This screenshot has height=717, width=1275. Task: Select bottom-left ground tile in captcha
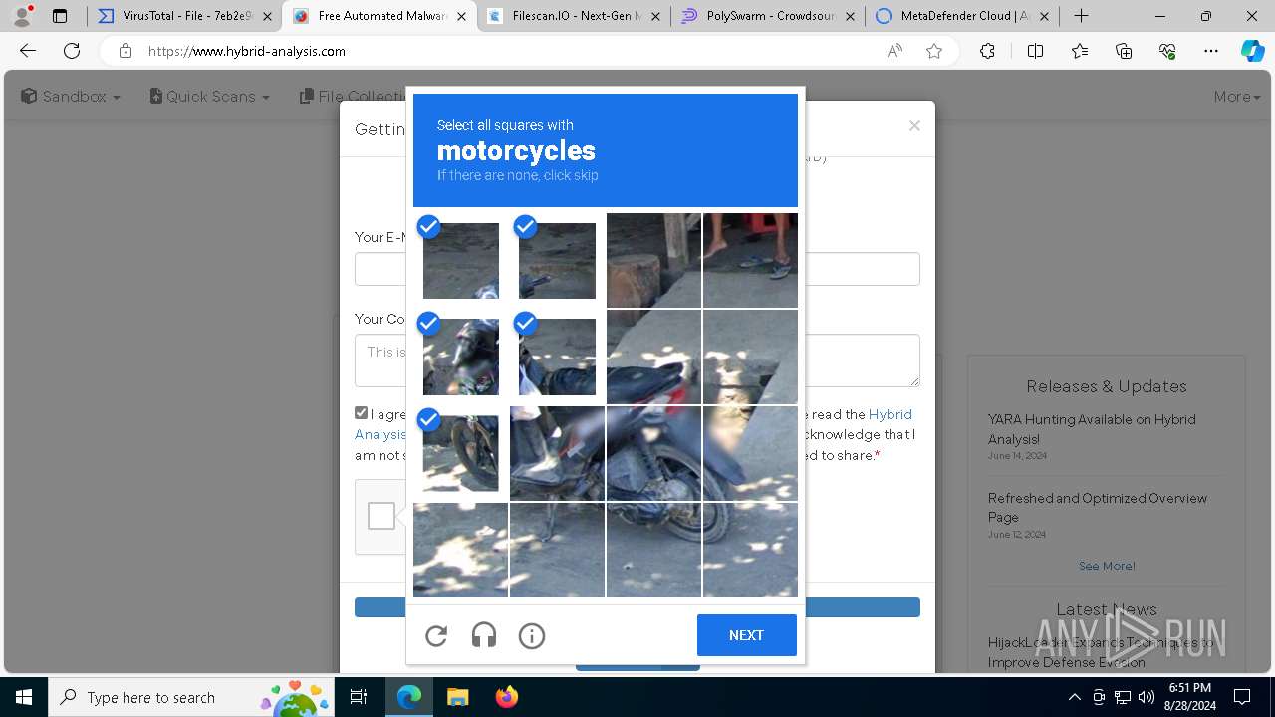(x=460, y=550)
